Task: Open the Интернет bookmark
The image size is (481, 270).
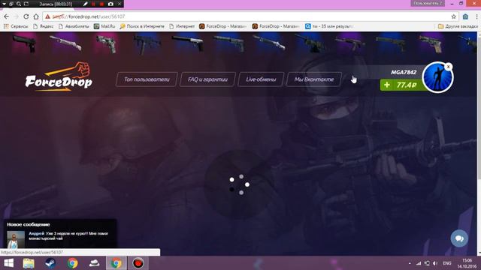Action: click(x=182, y=27)
